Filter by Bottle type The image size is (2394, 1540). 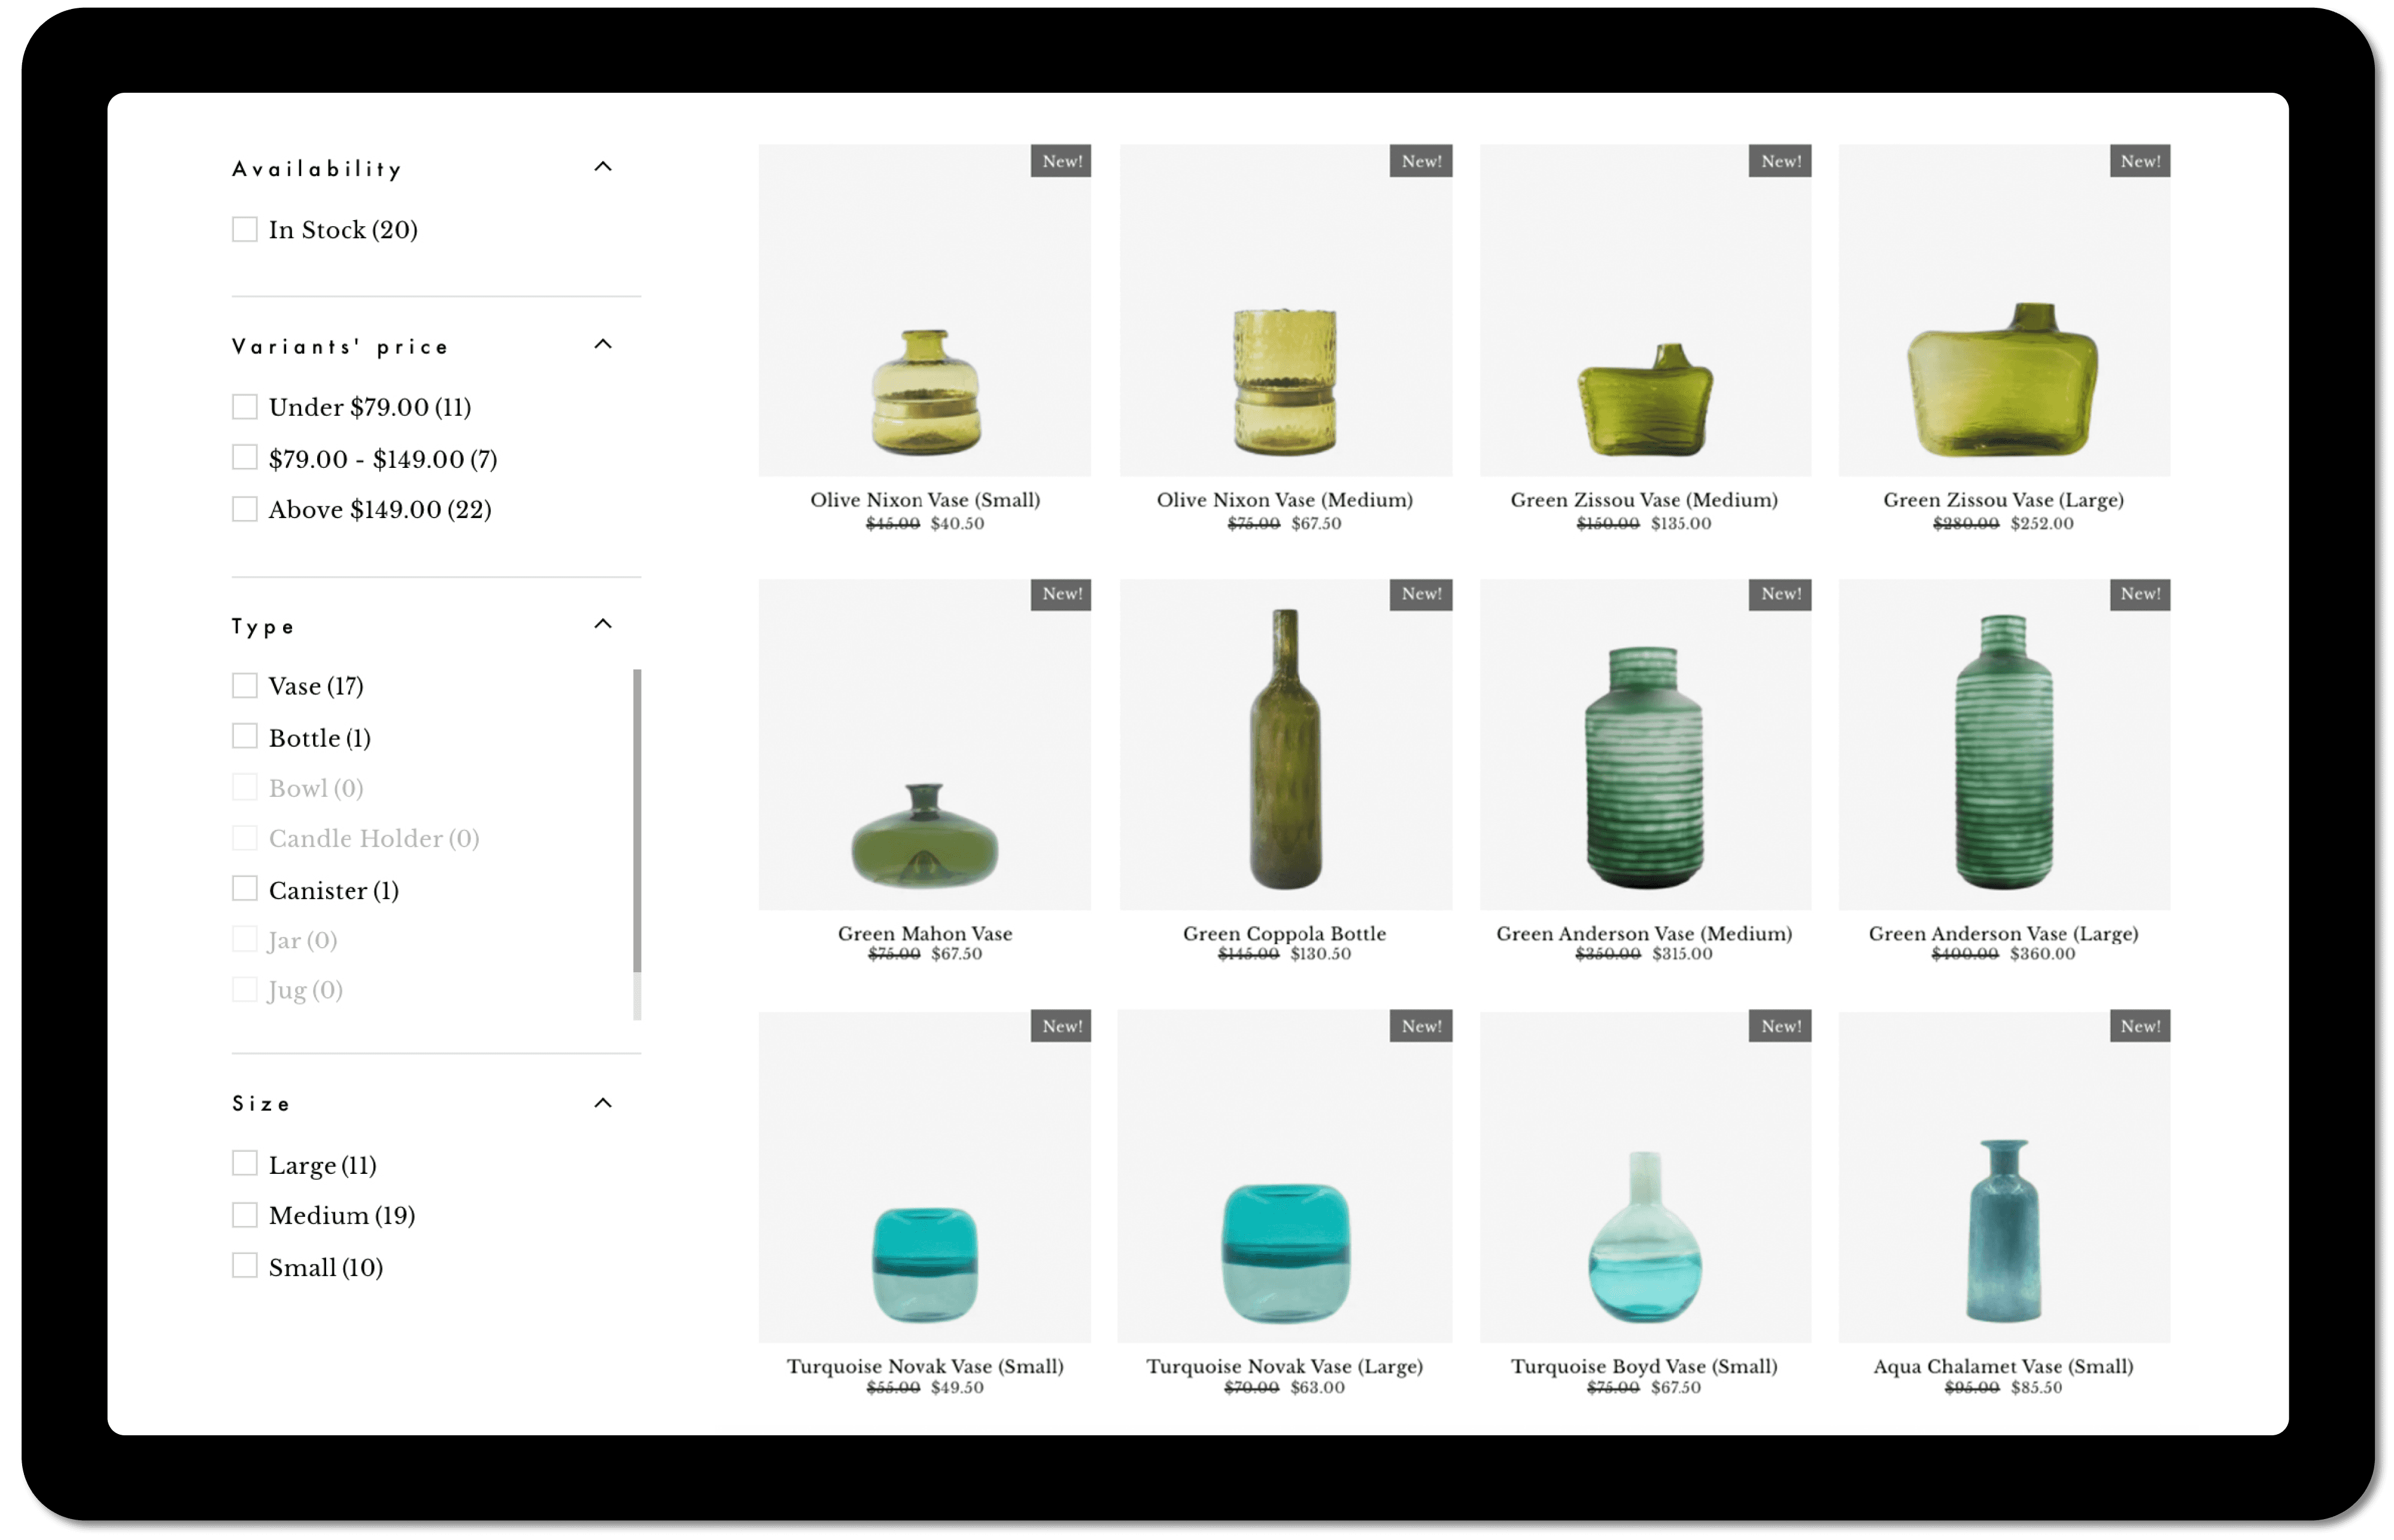click(245, 737)
